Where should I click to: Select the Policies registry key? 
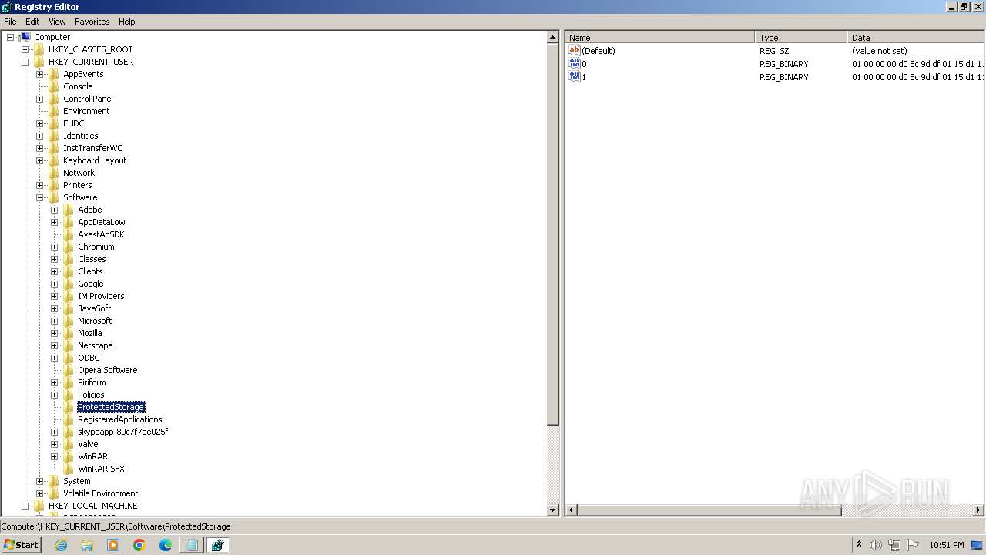point(91,395)
